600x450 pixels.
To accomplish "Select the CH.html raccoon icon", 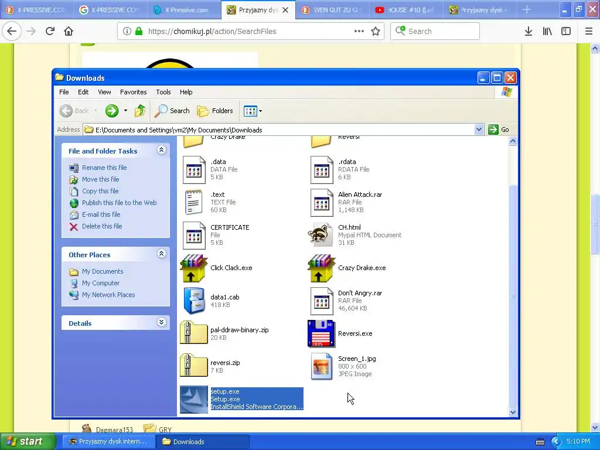I will (x=321, y=234).
